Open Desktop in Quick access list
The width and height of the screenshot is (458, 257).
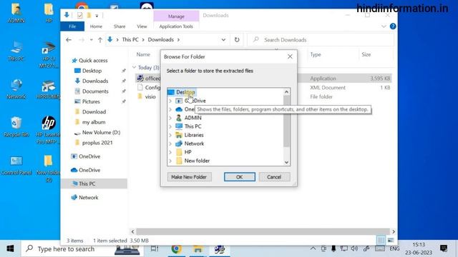92,71
